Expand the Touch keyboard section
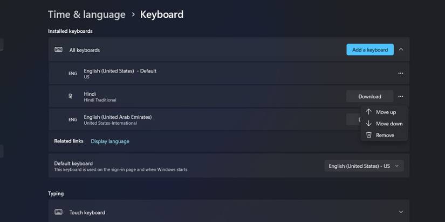Screen dimensions: 445x222 pos(401,212)
